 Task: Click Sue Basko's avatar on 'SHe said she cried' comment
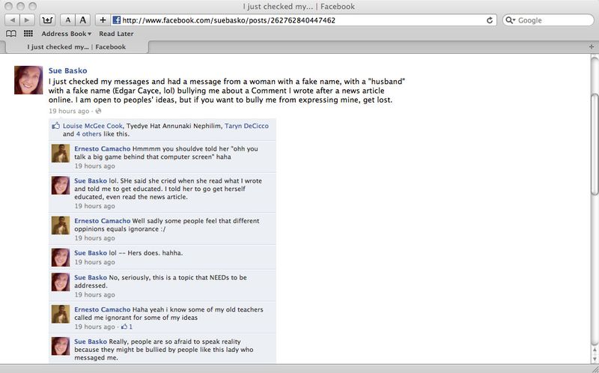tap(61, 185)
